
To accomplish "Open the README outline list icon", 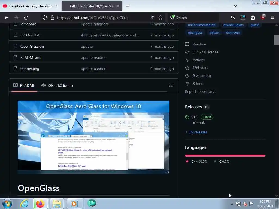I will point(171,85).
